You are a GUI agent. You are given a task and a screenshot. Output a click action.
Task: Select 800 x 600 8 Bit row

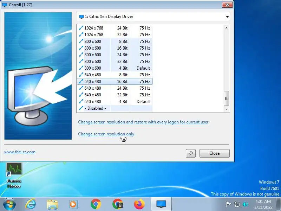[115, 41]
